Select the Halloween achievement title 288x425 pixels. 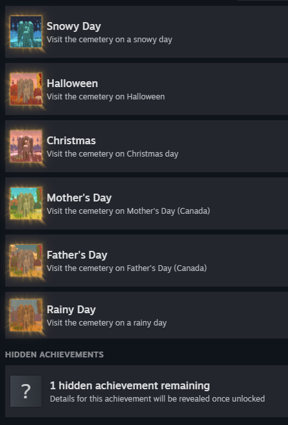pos(72,83)
